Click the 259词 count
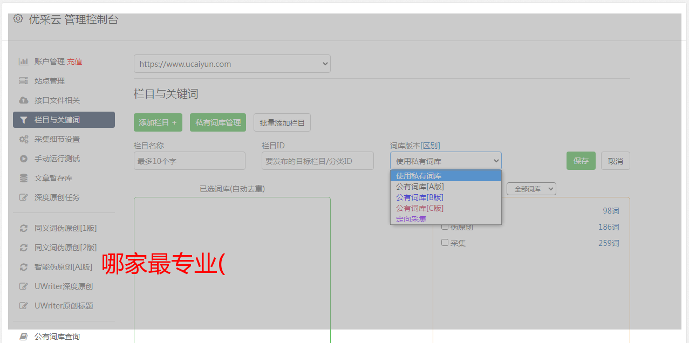Screen dimensions: 689x343 (609, 243)
